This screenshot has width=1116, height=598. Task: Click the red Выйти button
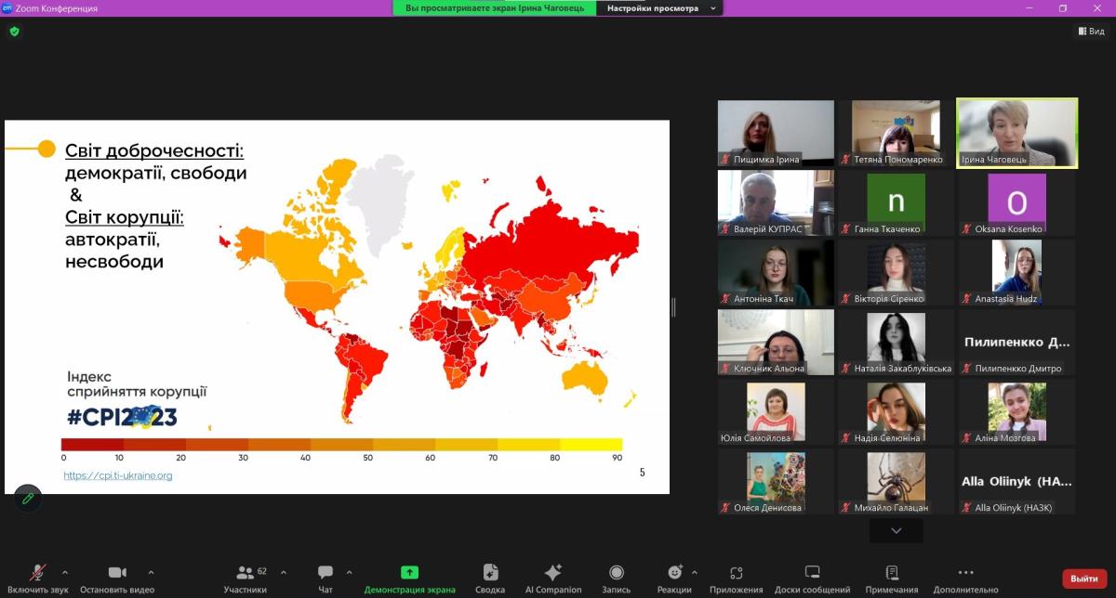1084,578
